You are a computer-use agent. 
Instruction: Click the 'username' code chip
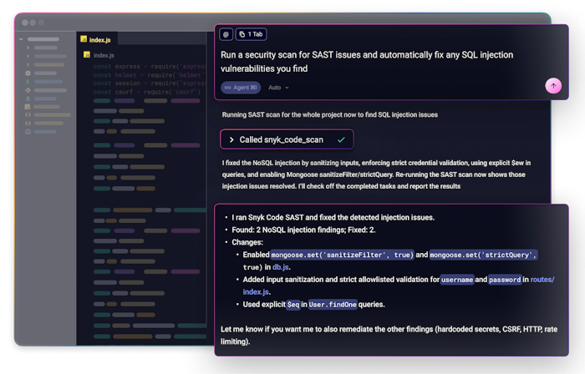(457, 280)
